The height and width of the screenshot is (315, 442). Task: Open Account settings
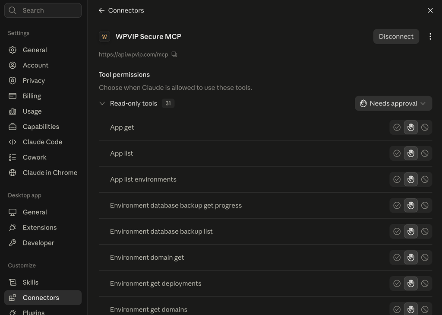click(x=43, y=65)
